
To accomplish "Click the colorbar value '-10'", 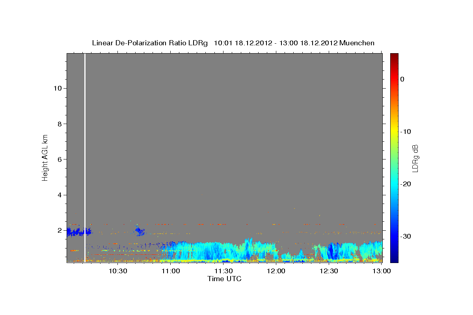I will (x=406, y=132).
